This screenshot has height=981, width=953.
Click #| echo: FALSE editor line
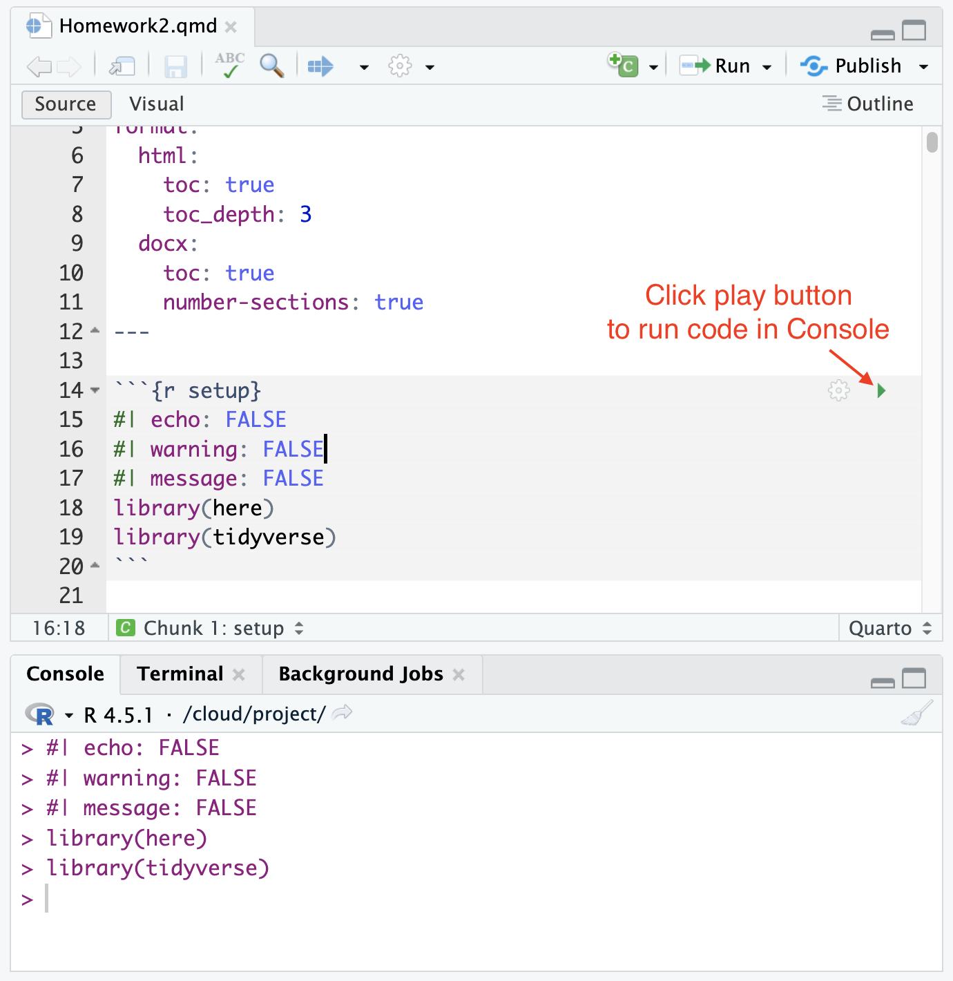click(x=200, y=420)
